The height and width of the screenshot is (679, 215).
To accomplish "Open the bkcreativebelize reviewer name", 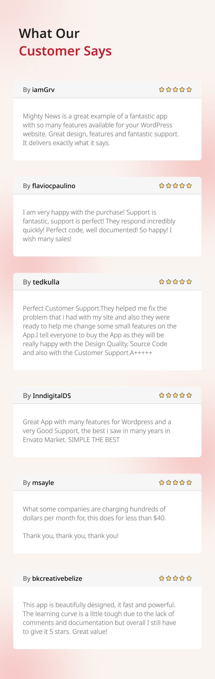I will coord(57,579).
